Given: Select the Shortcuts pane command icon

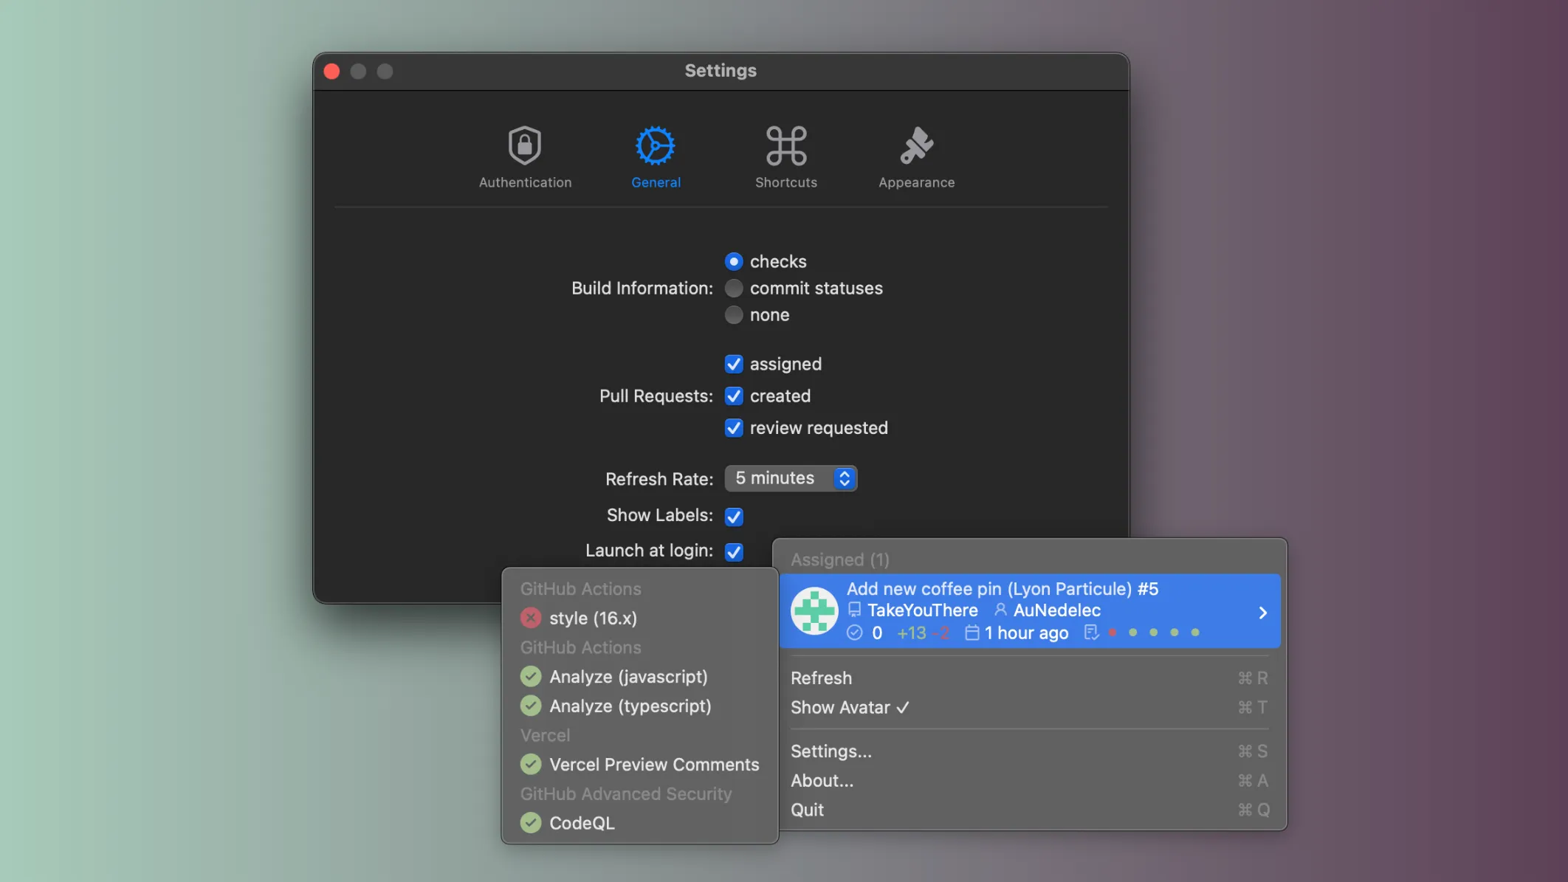Looking at the screenshot, I should (x=785, y=145).
